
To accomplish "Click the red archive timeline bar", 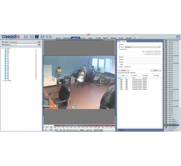I will pyautogui.click(x=84, y=126).
